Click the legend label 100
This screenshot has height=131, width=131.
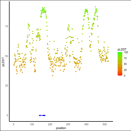tap(126, 52)
